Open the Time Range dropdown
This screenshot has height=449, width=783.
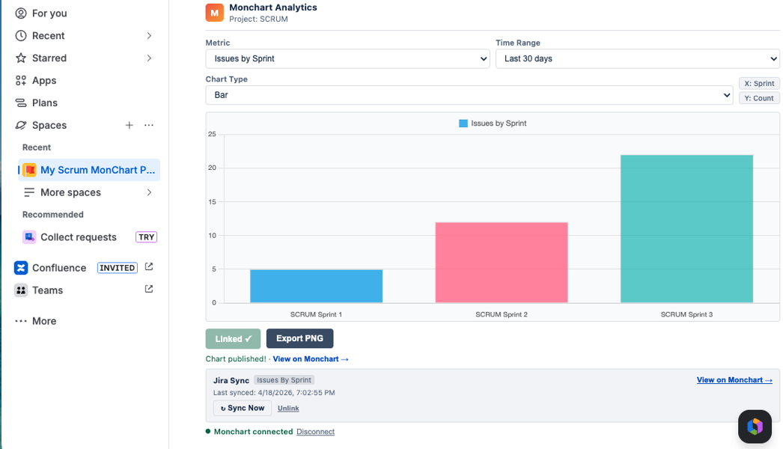point(637,58)
